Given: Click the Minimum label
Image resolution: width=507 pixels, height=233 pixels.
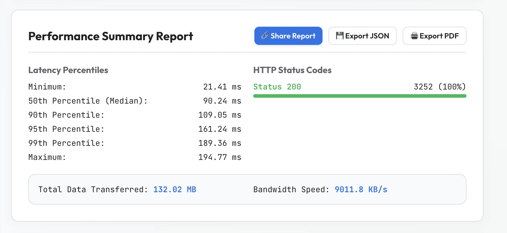Looking at the screenshot, I should pos(47,87).
